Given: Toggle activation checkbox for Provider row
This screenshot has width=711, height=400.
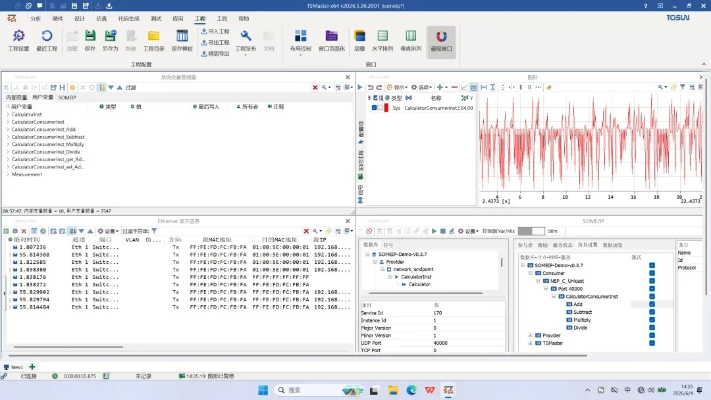Looking at the screenshot, I should click(x=652, y=336).
